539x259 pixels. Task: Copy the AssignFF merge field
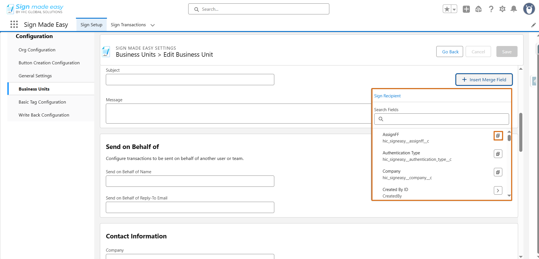(x=498, y=136)
